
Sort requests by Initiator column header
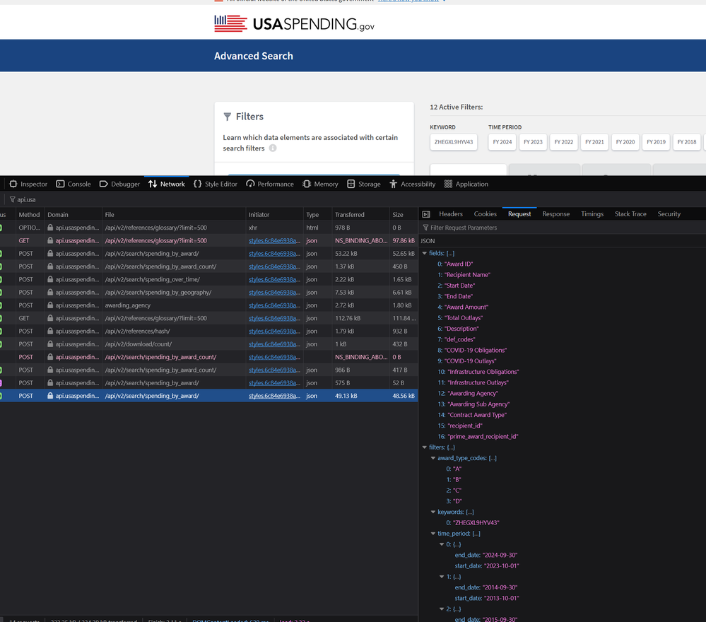(275, 215)
